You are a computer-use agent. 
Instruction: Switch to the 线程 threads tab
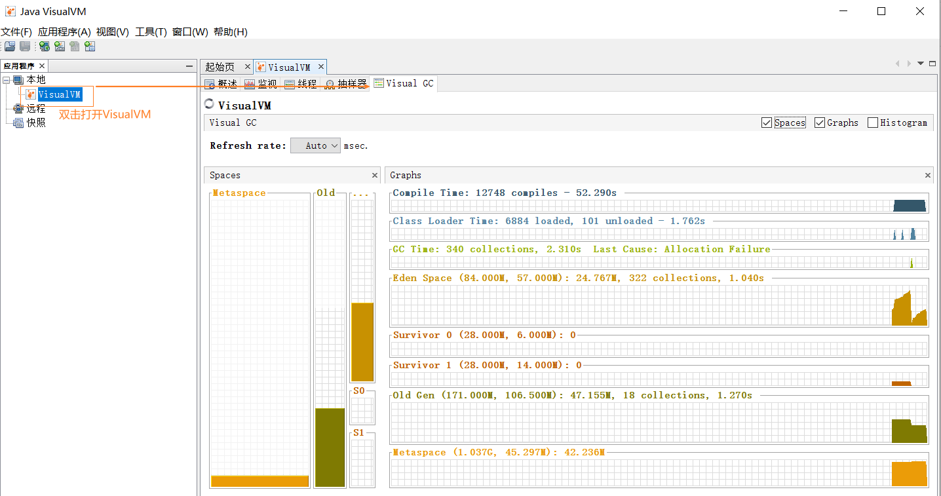click(301, 84)
